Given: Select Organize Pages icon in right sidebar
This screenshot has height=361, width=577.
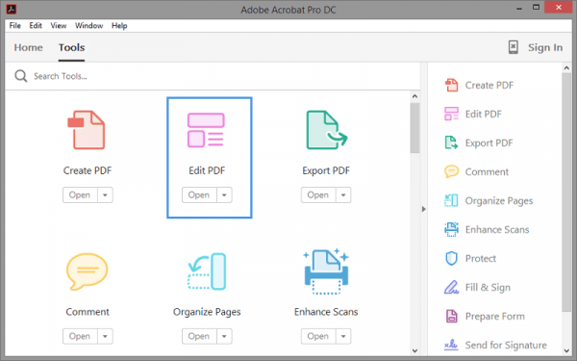Looking at the screenshot, I should click(452, 200).
